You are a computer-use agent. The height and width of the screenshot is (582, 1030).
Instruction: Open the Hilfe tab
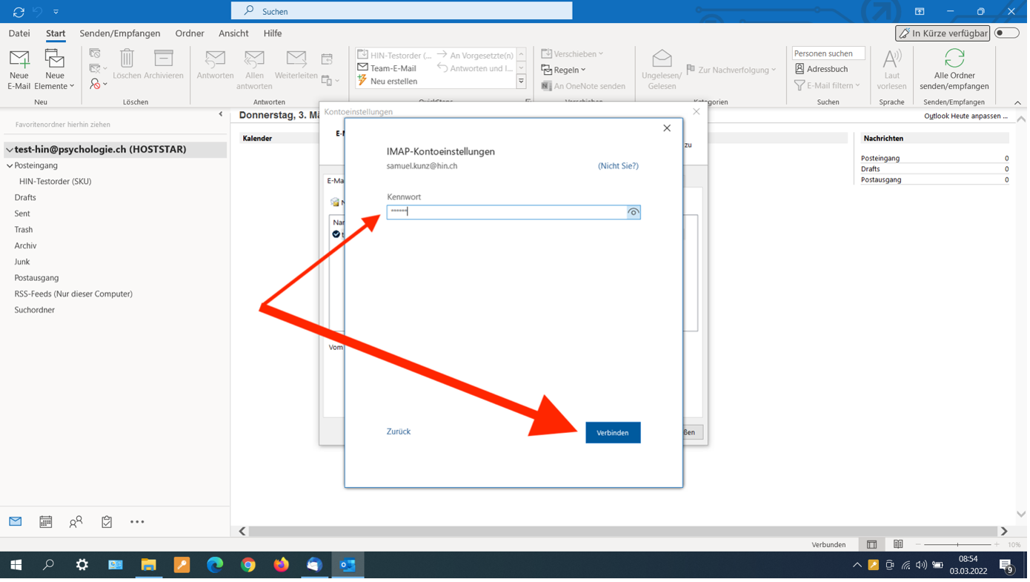273,33
